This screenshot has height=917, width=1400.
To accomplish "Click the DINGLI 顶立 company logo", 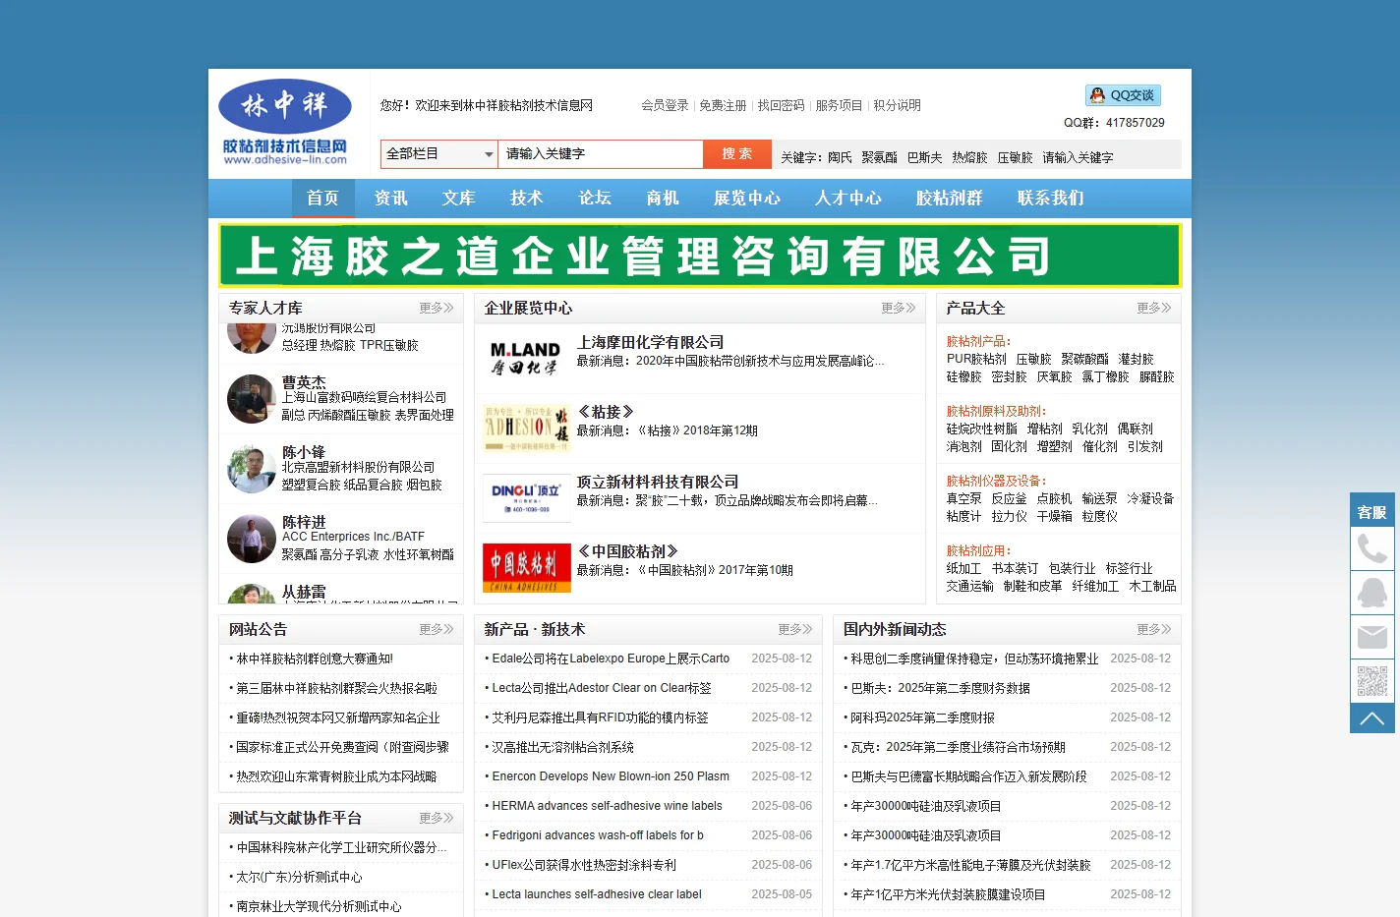I will (x=526, y=498).
